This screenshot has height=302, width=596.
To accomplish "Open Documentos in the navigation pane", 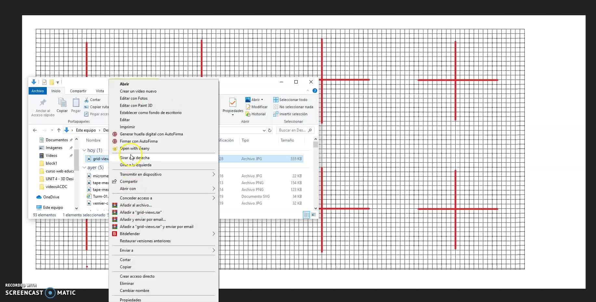I will (57, 140).
